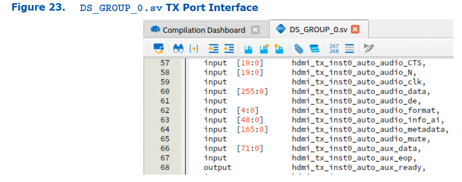Click on hdmi_tx_inst0_auto_audio_data signal name
Image resolution: width=462 pixels, height=182 pixels.
tap(360, 91)
